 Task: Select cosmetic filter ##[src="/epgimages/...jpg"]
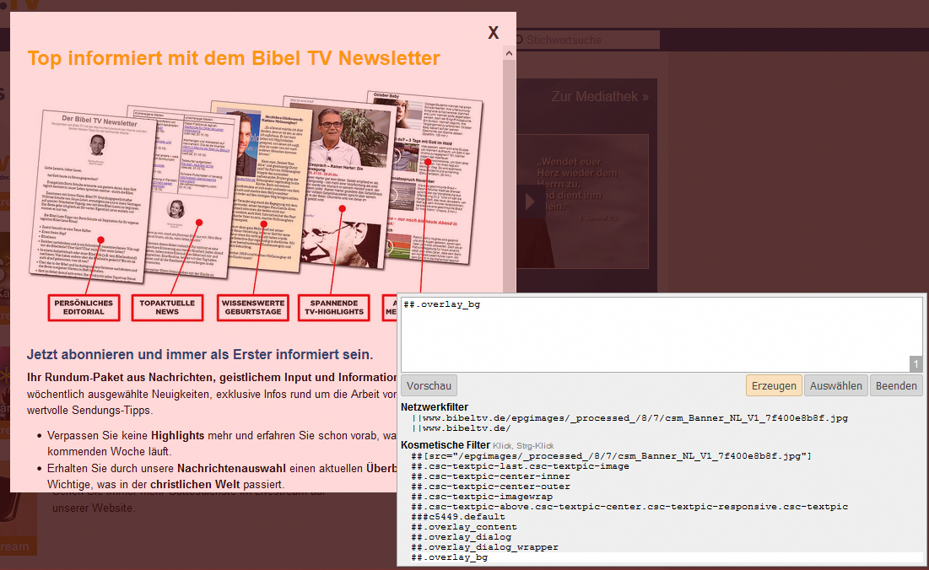pos(611,456)
